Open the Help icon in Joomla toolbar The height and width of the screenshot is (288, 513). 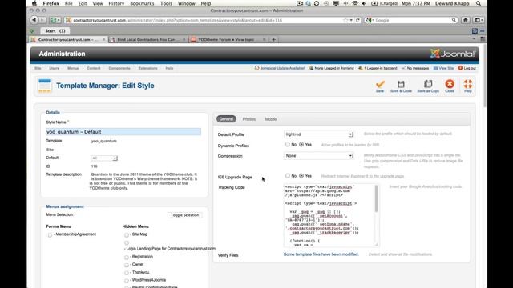pos(468,84)
